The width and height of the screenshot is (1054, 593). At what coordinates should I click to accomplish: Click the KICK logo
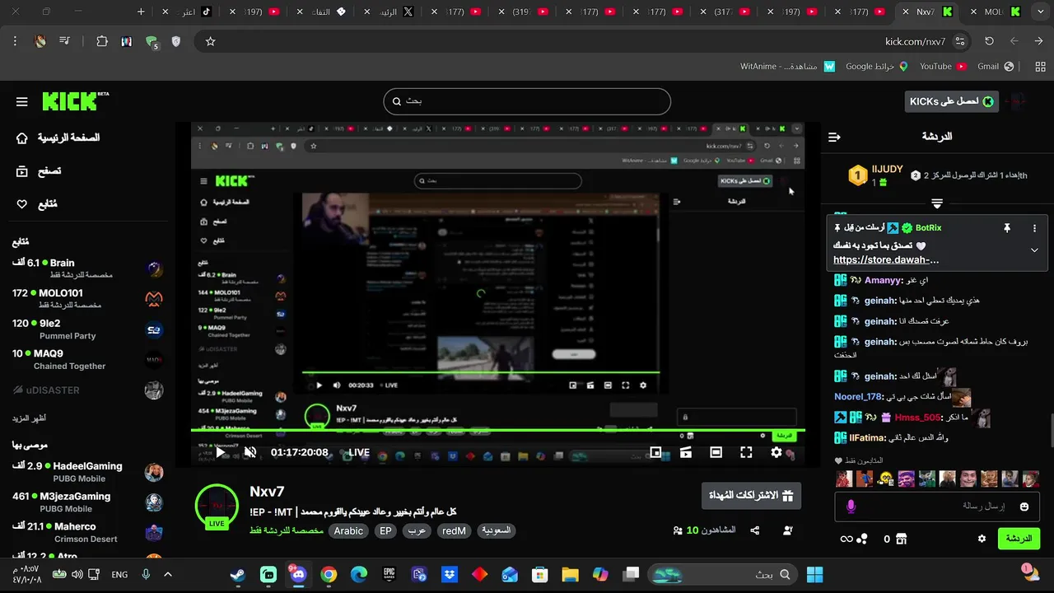pos(75,100)
